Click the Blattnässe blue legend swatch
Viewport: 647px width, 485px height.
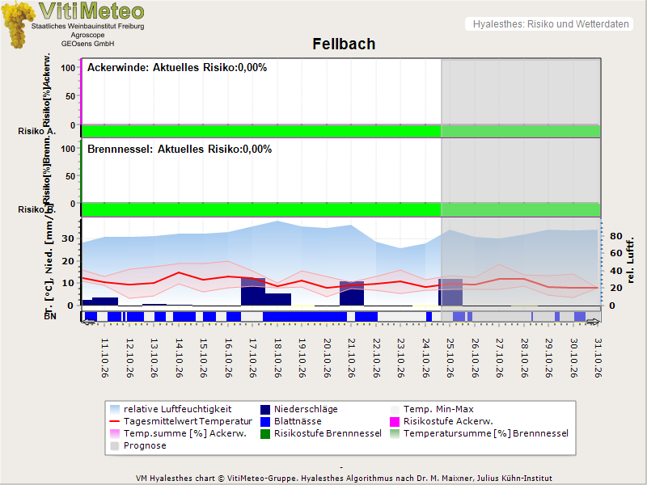coord(265,421)
